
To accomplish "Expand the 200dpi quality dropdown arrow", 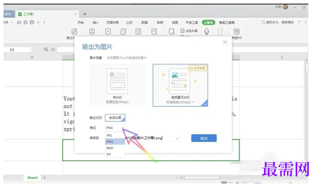I will pyautogui.click(x=193, y=102).
